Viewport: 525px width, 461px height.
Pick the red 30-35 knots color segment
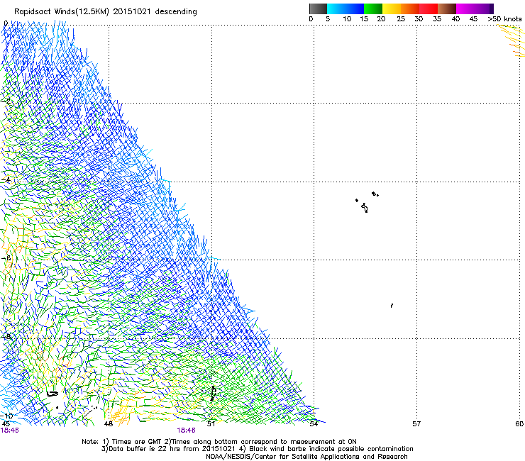coord(429,9)
